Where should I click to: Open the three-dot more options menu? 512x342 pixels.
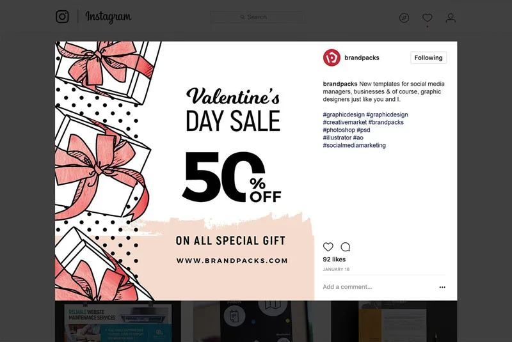click(442, 287)
